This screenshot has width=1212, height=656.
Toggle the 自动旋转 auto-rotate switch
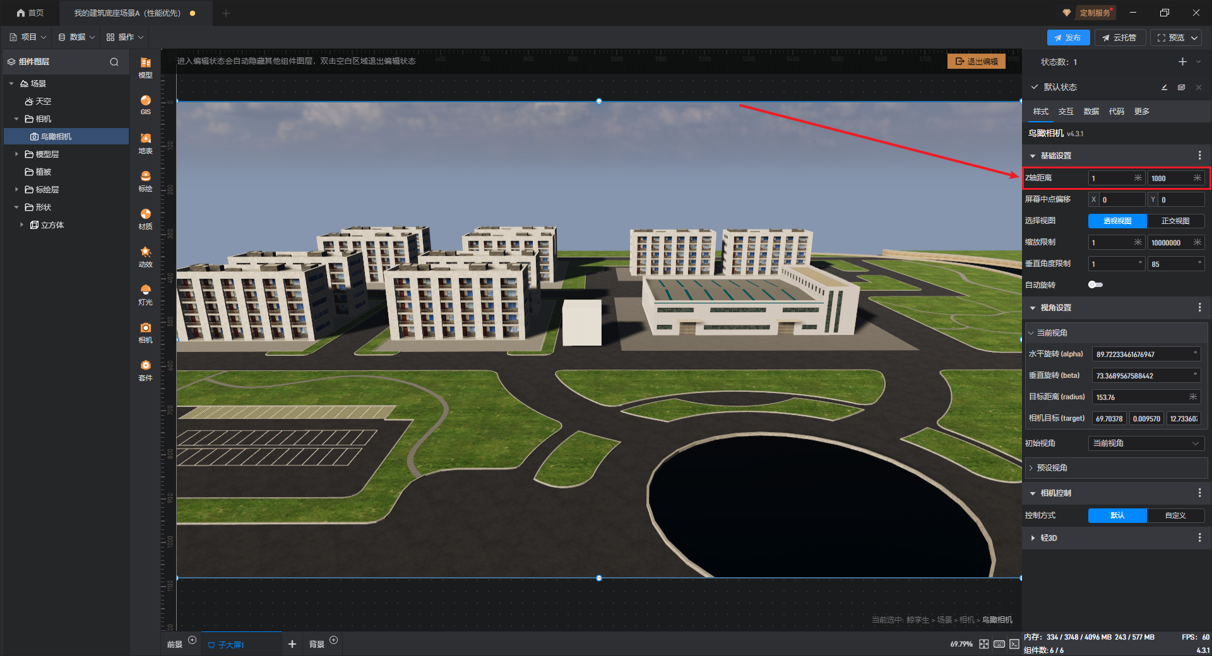point(1095,285)
